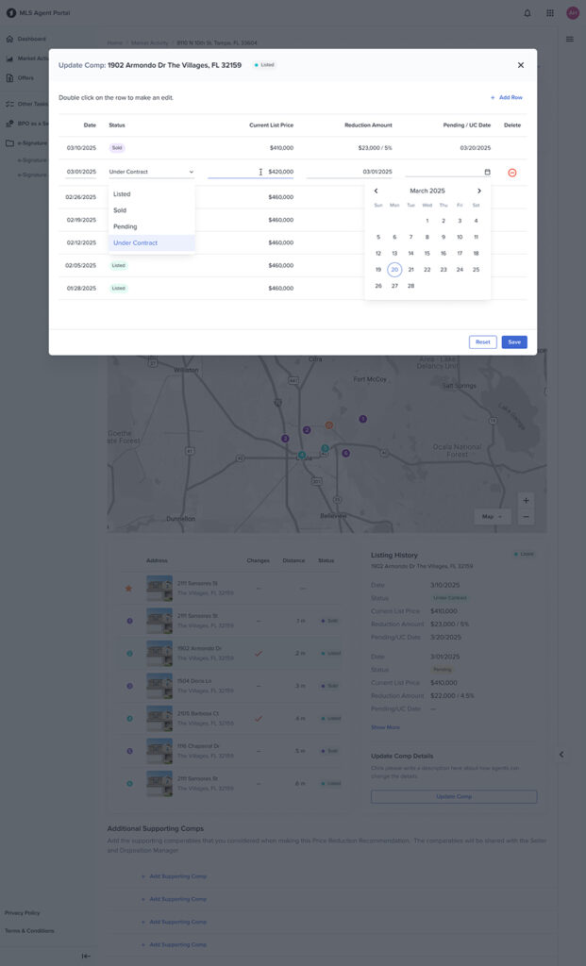Delete the 03/01/2025 row with red minus icon
Screen dimensions: 586x966
(512, 173)
